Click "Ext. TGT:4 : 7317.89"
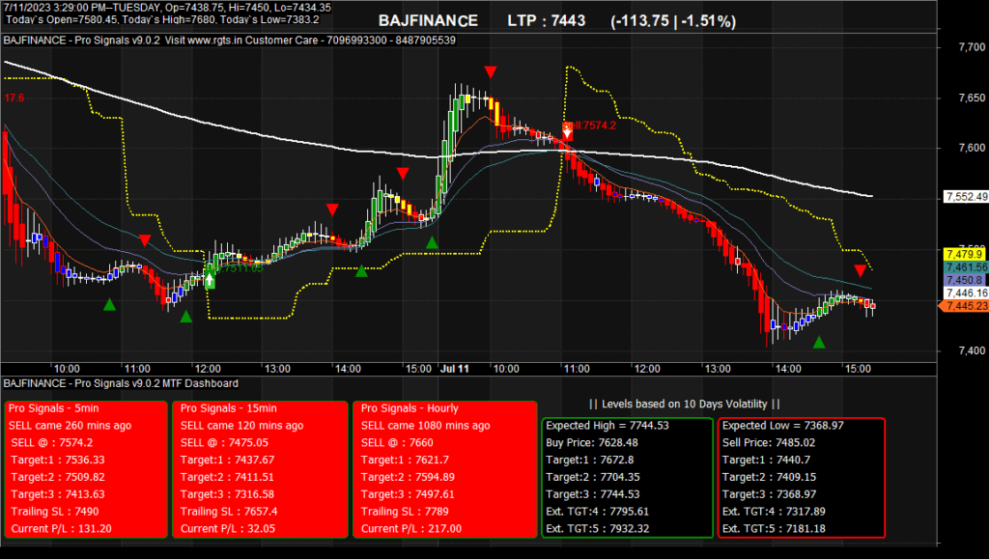This screenshot has height=559, width=989. 774,511
